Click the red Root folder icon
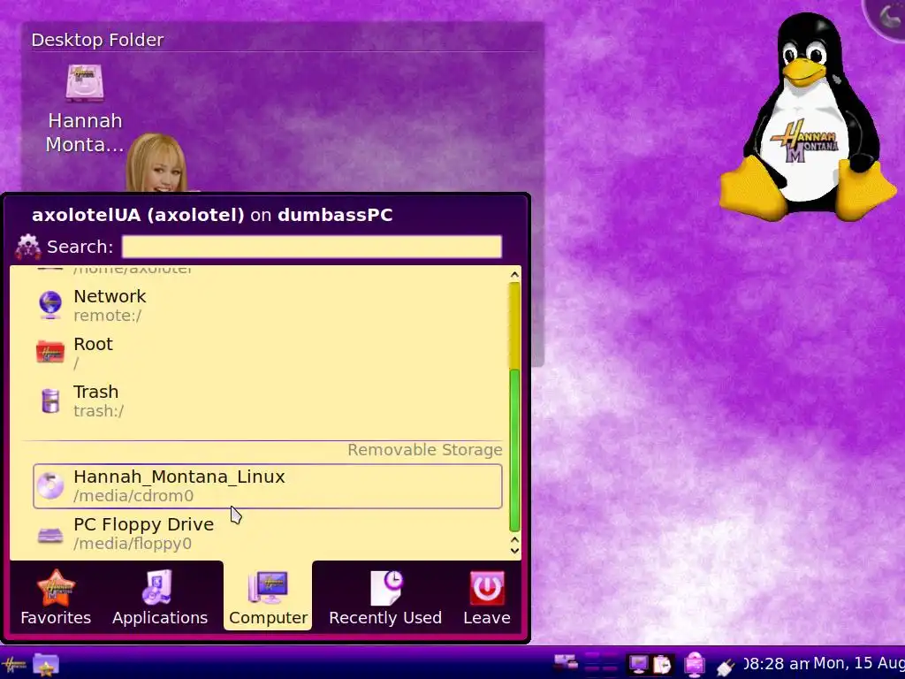 (x=50, y=352)
